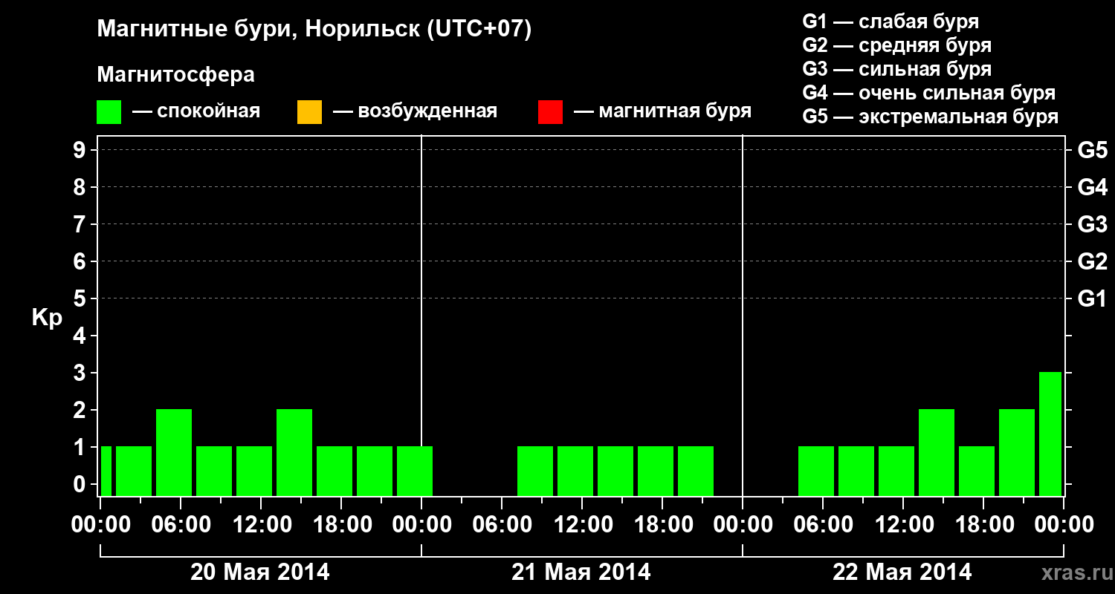1115x594 pixels.
Task: Click the '5' value on the Kp axis
Action: [81, 299]
